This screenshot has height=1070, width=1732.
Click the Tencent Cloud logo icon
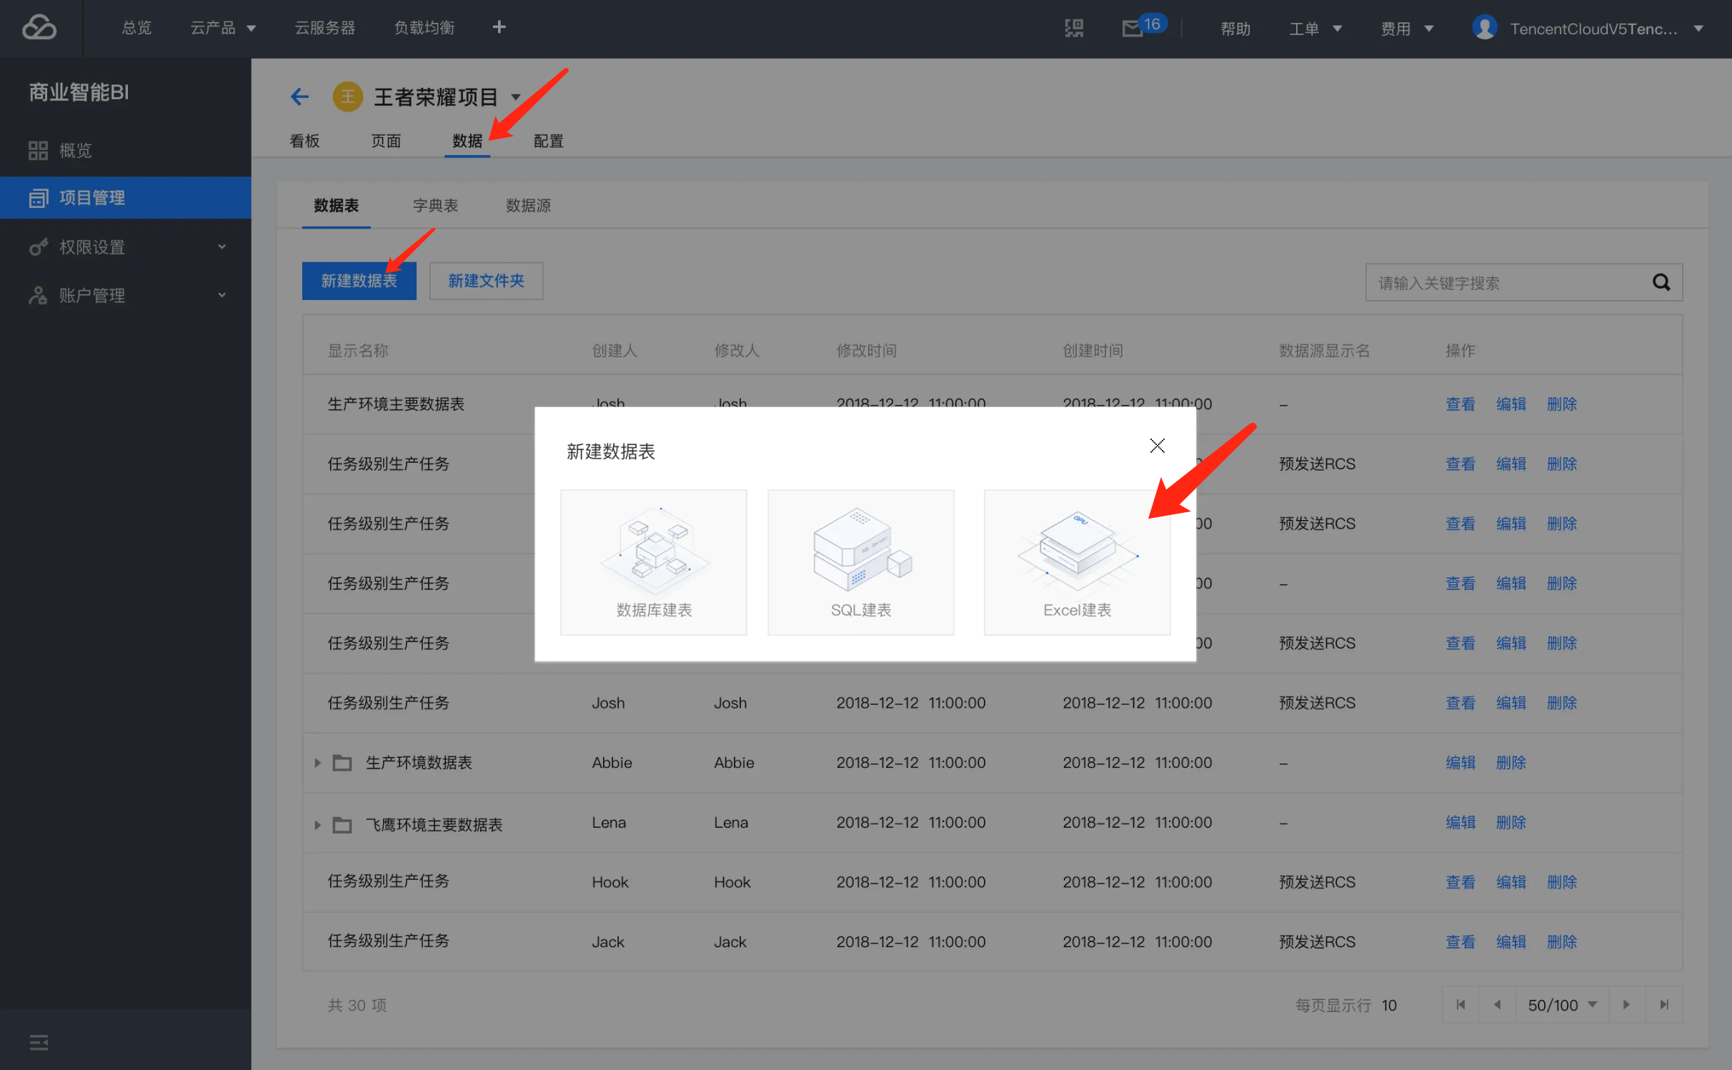39,28
